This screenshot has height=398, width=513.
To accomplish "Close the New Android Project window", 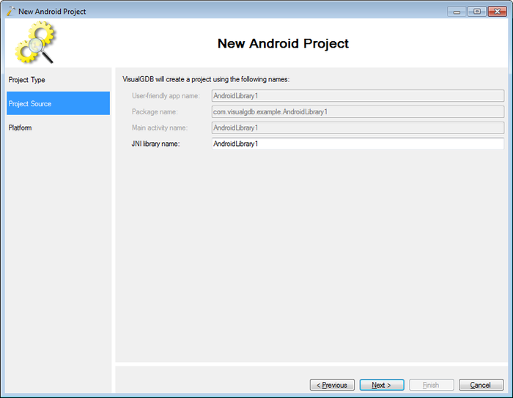I will tap(498, 12).
